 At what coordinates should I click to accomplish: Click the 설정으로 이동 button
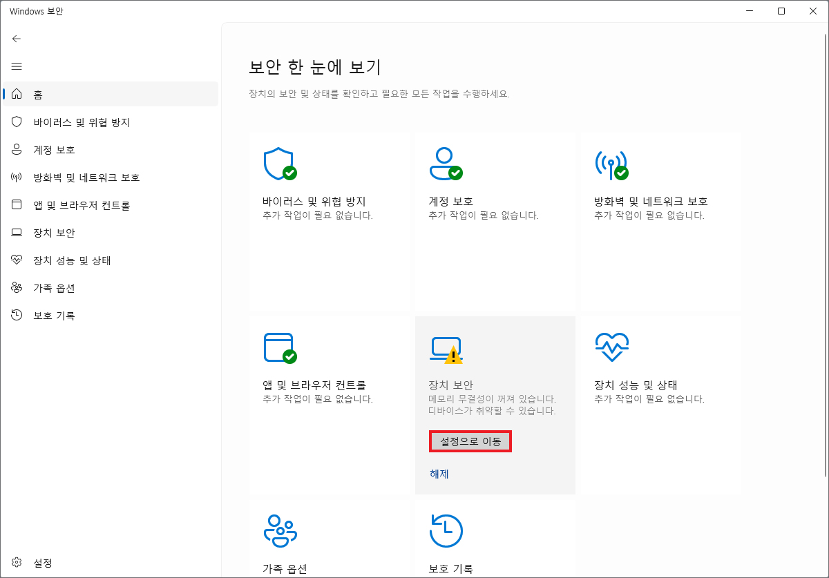[470, 442]
